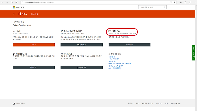This screenshot has width=197, height=111.
Task: Open the 문의 footer link
Action: [x=137, y=104]
